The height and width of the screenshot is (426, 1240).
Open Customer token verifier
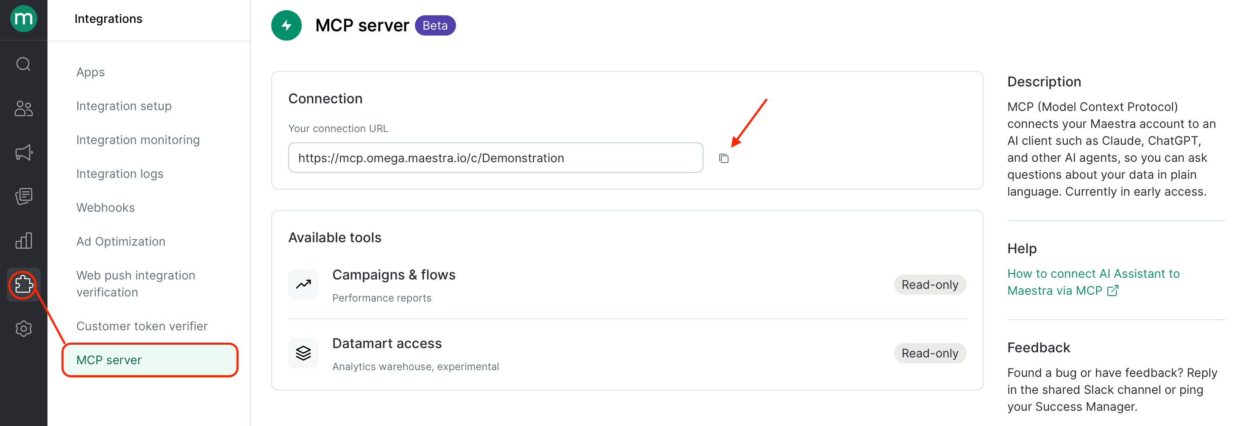point(142,326)
